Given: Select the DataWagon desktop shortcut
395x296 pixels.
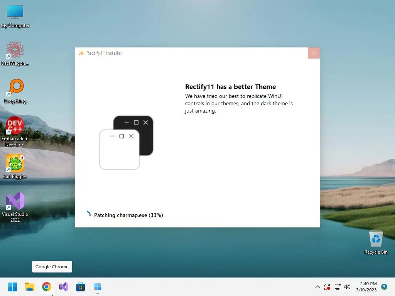Looking at the screenshot, I should tap(15, 53).
